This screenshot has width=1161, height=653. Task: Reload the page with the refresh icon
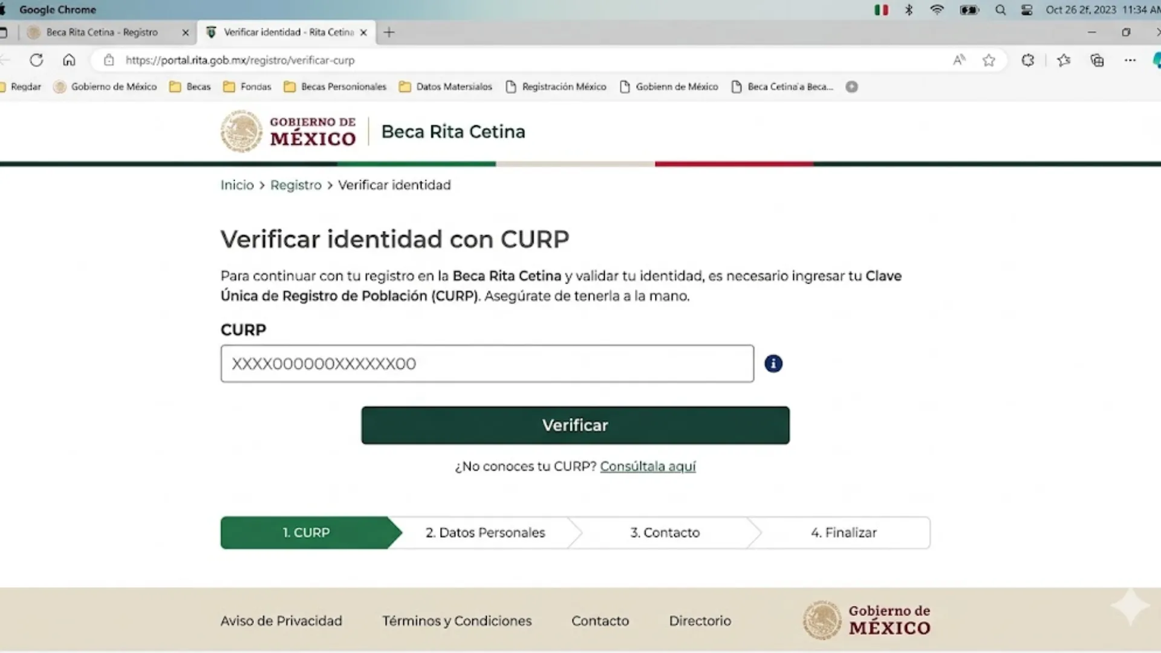(x=36, y=60)
